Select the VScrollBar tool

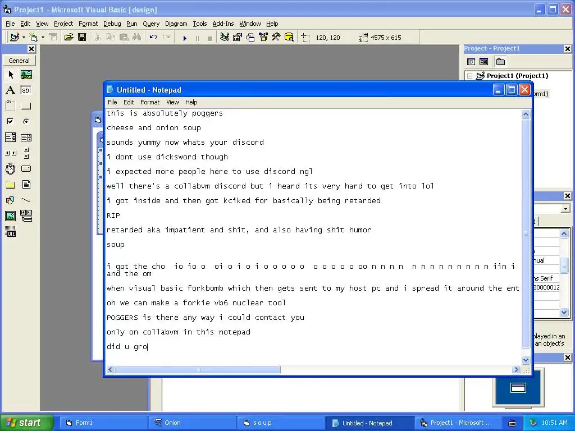point(26,153)
